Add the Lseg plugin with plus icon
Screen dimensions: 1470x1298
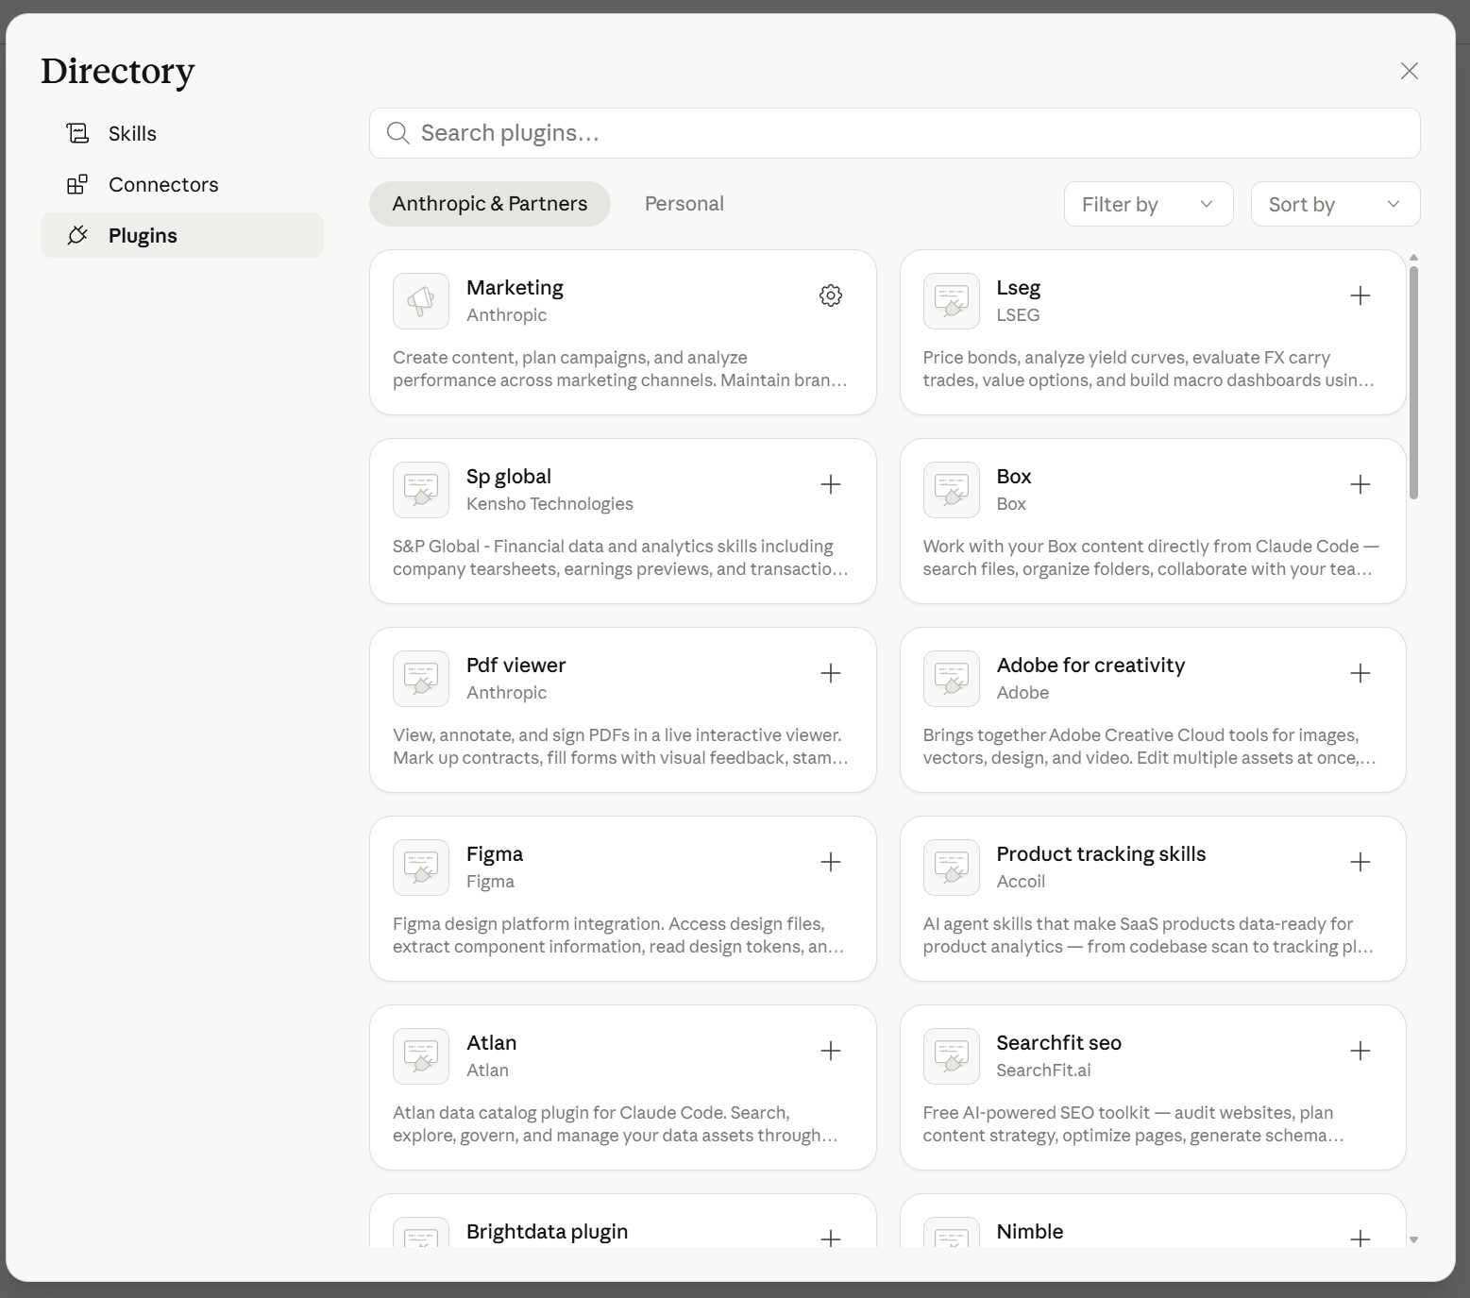coord(1360,295)
